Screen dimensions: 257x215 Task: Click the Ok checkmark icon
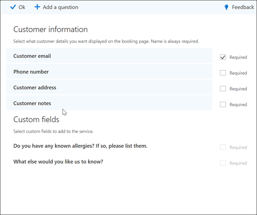13,7
